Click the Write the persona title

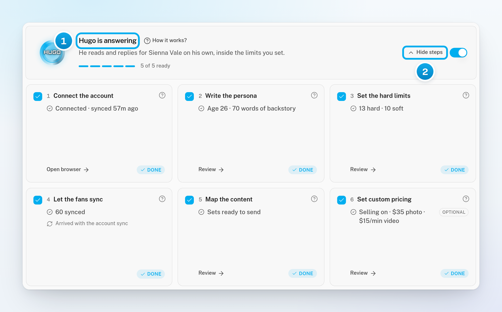(231, 96)
